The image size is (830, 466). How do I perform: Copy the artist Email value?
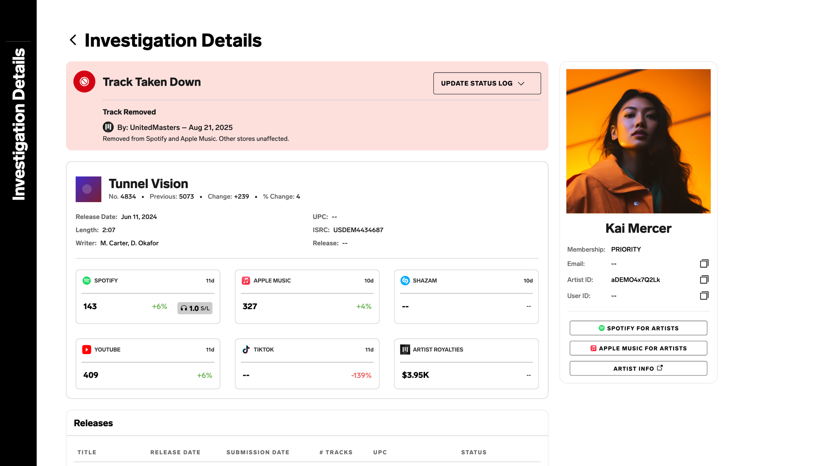pos(704,264)
